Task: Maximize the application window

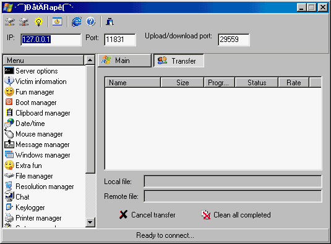Action: (312, 7)
